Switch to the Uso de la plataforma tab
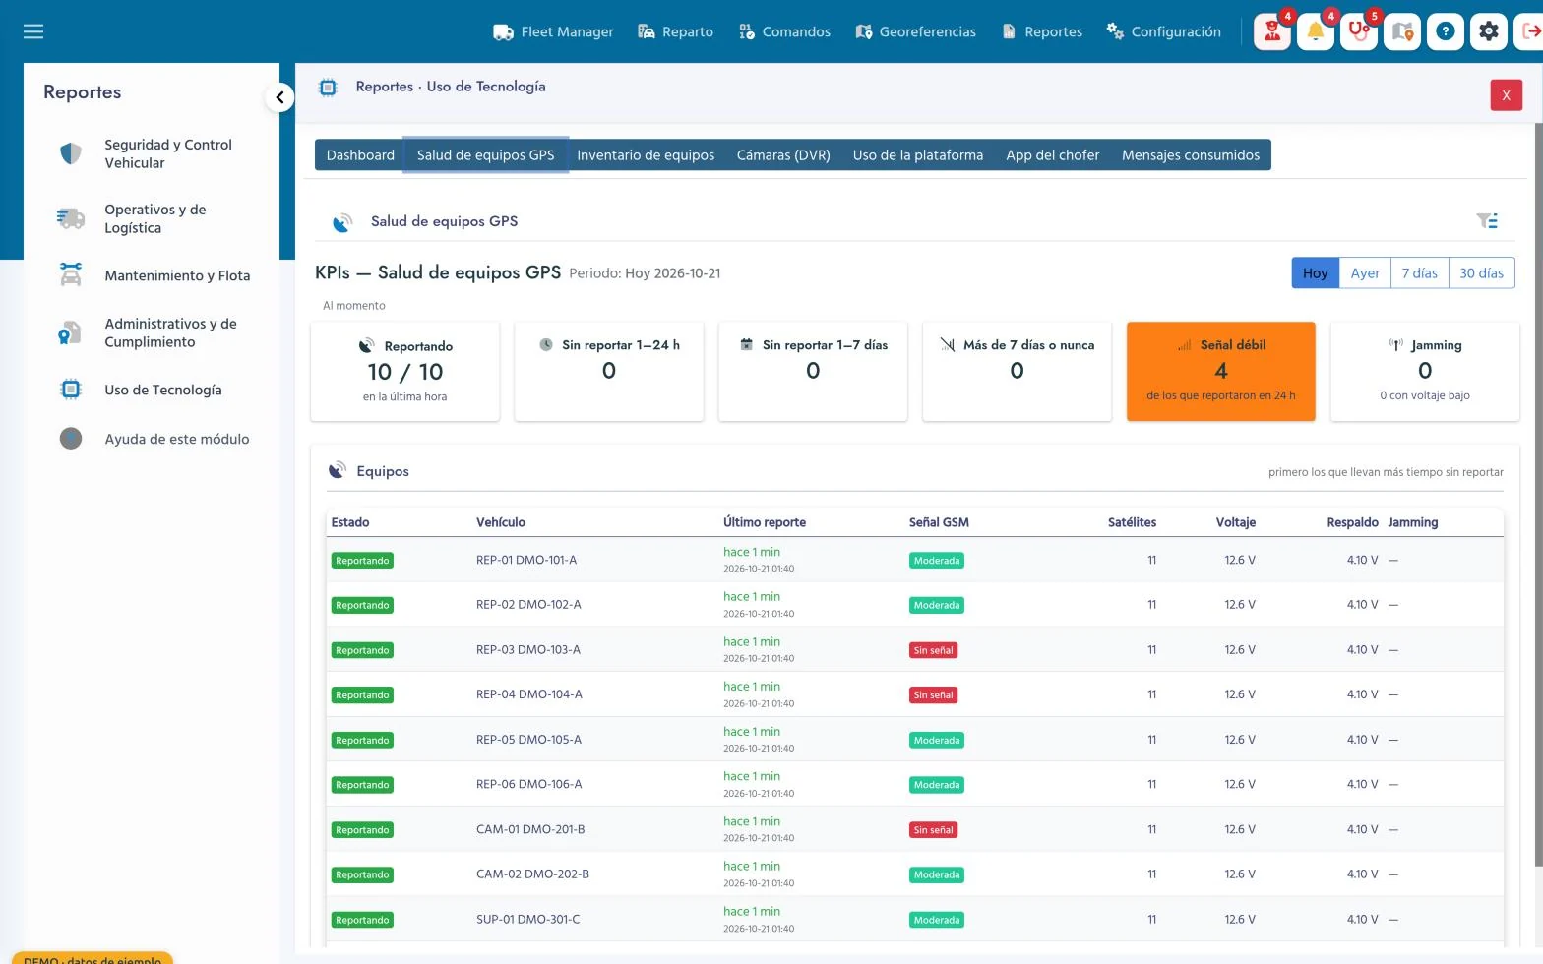Screen dimensions: 1543x964 918,155
